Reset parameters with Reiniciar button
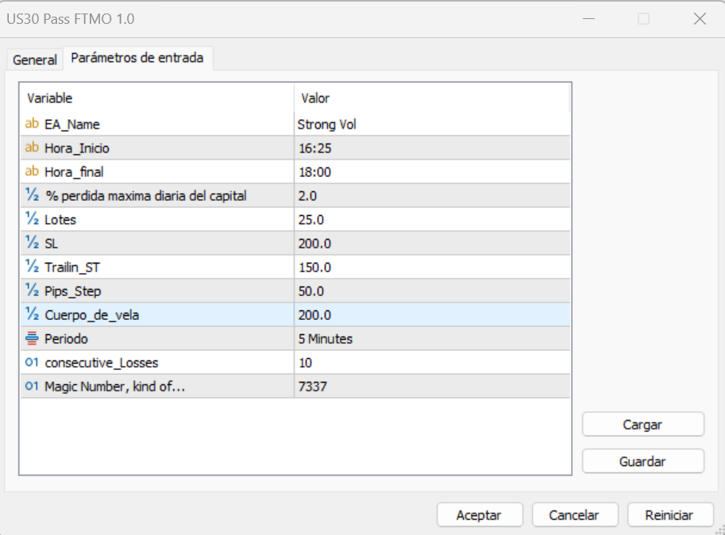Viewport: 725px width, 535px height. click(669, 515)
